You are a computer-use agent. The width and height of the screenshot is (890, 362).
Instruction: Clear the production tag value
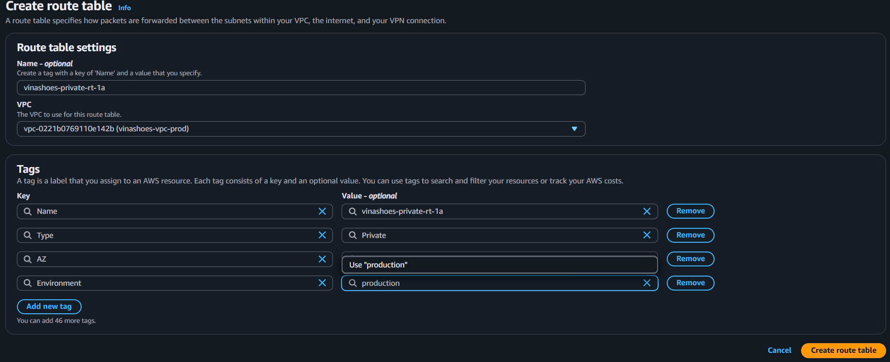tap(647, 283)
